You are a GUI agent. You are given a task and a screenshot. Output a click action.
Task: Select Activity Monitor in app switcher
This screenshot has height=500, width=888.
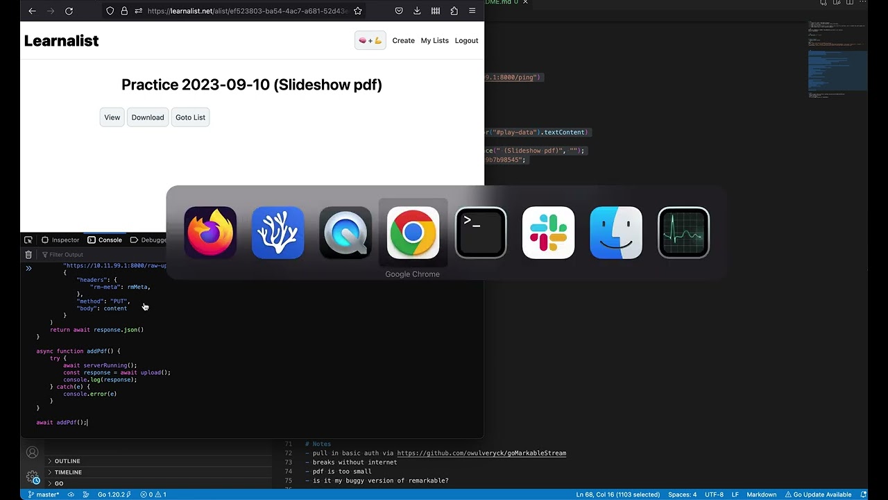pos(683,233)
